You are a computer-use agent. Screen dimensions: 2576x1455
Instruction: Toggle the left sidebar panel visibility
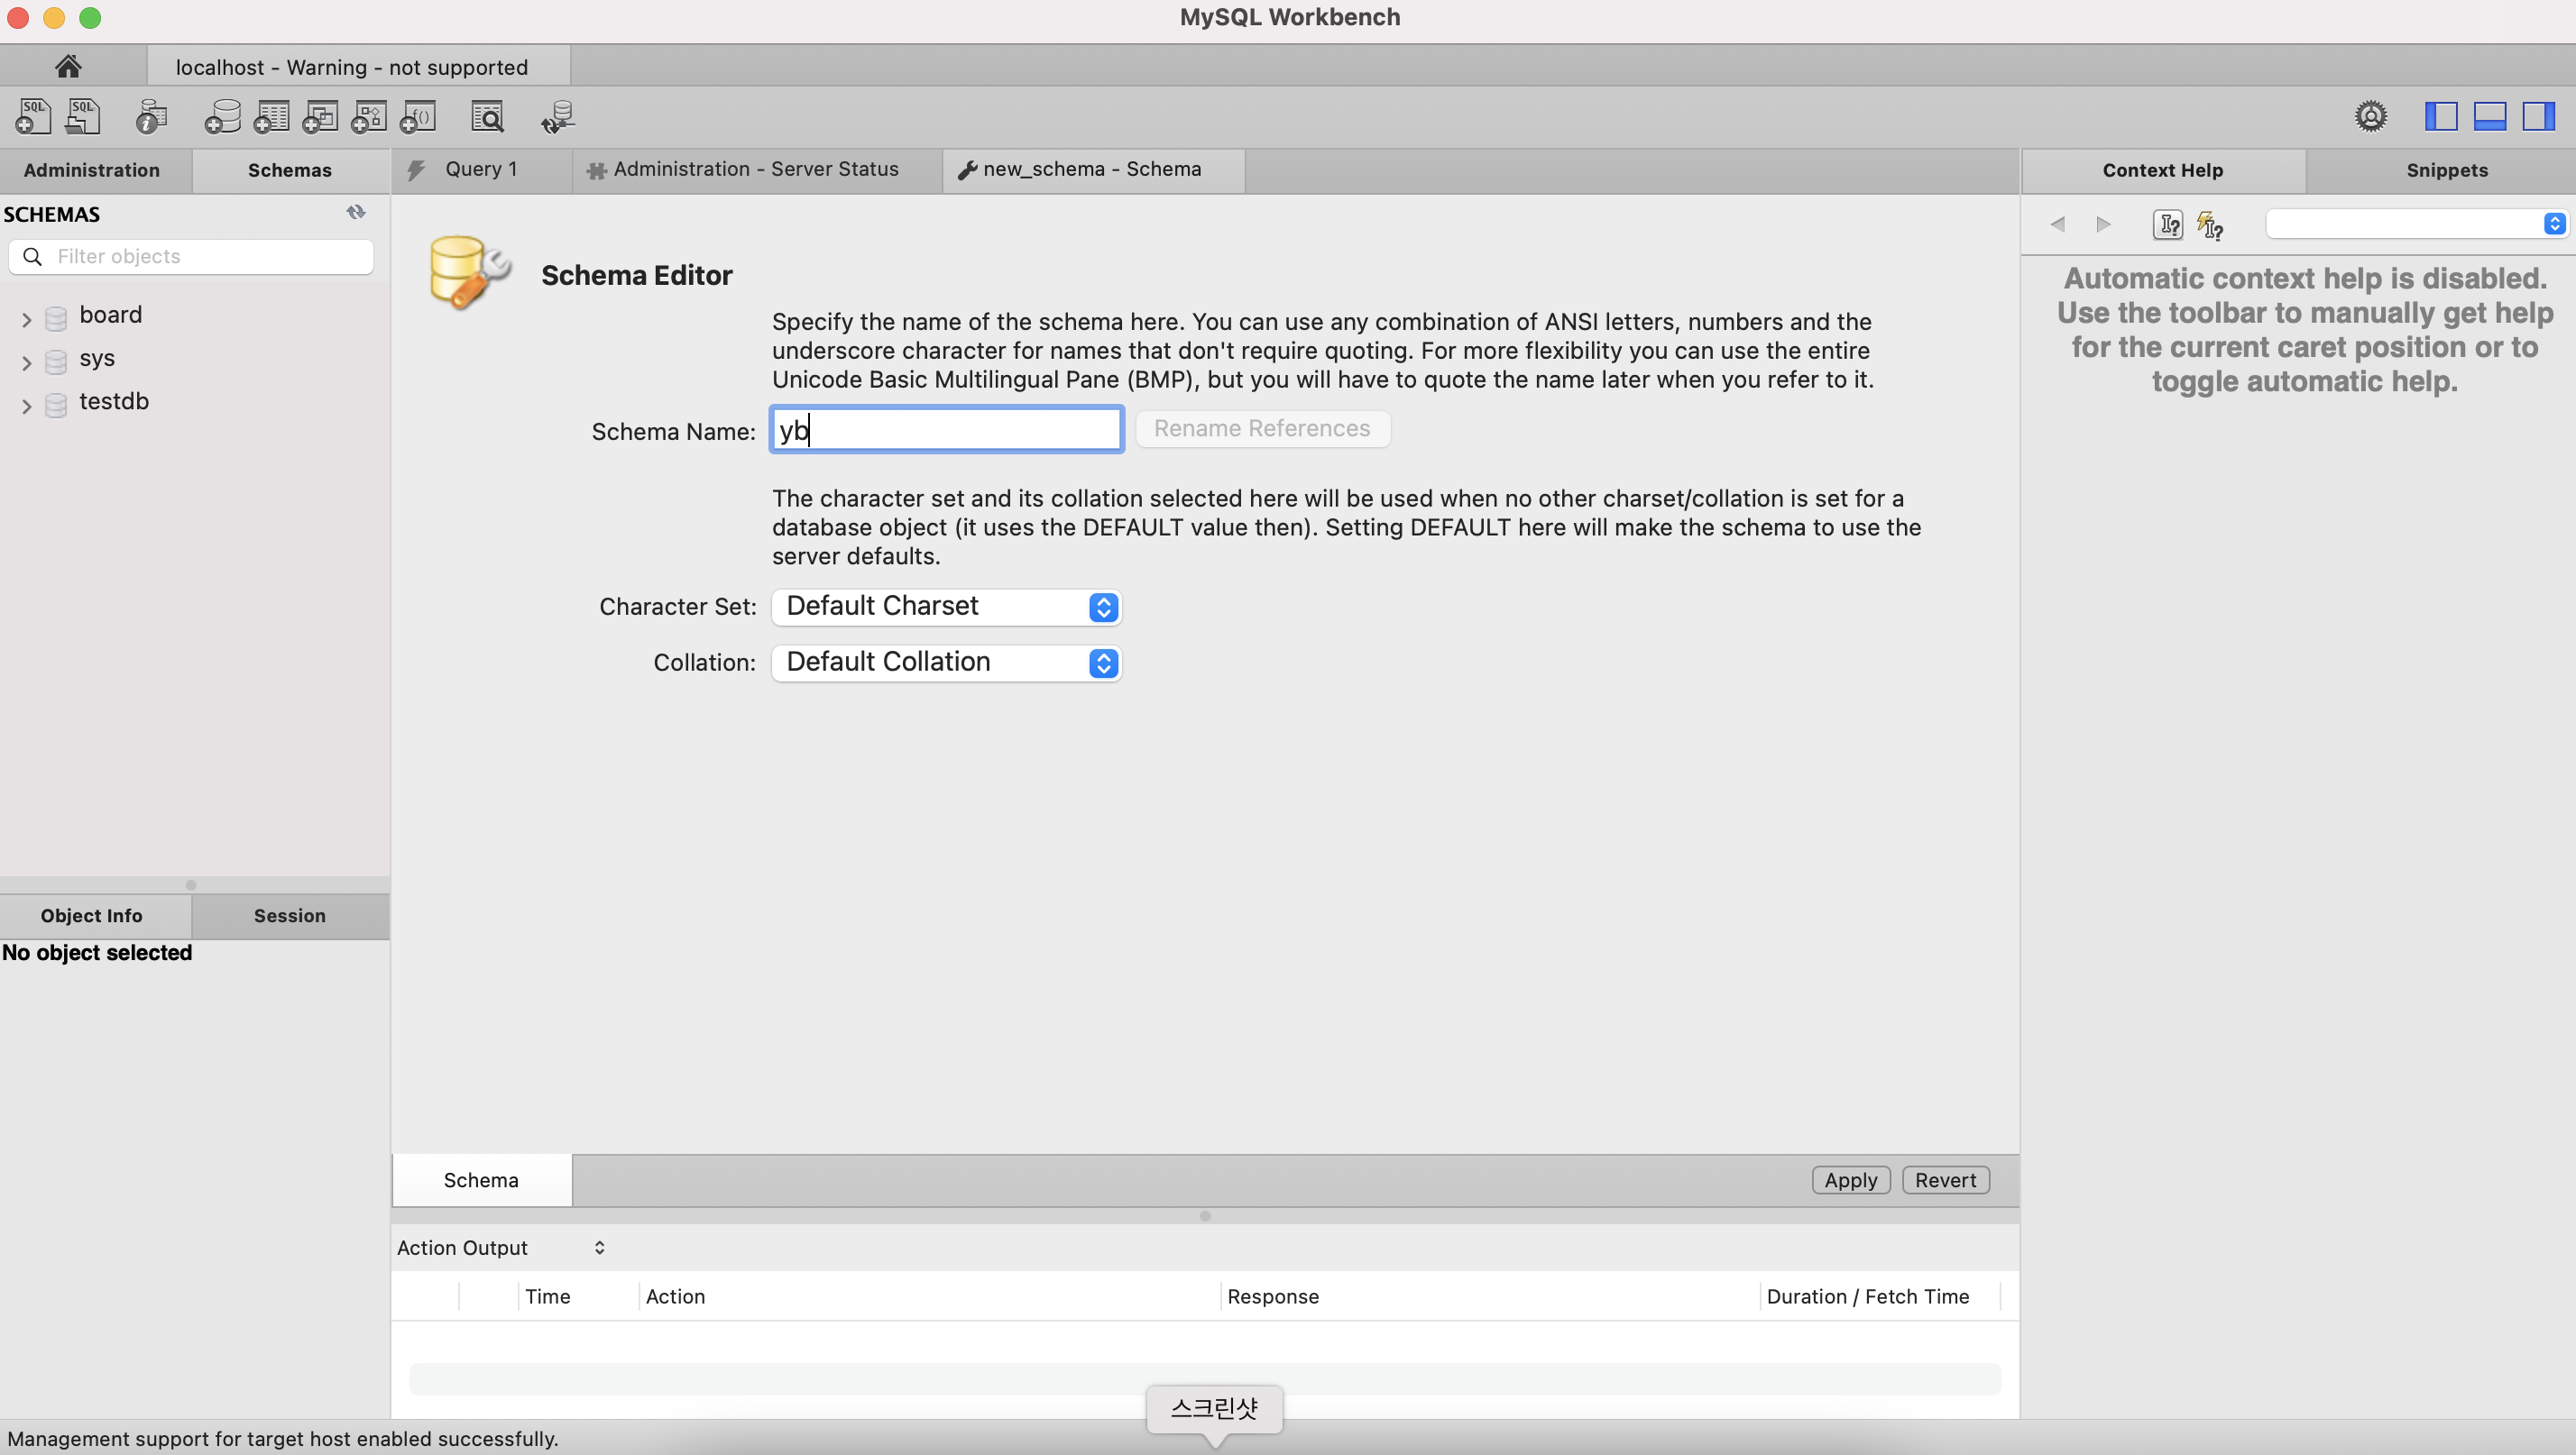[x=2441, y=117]
